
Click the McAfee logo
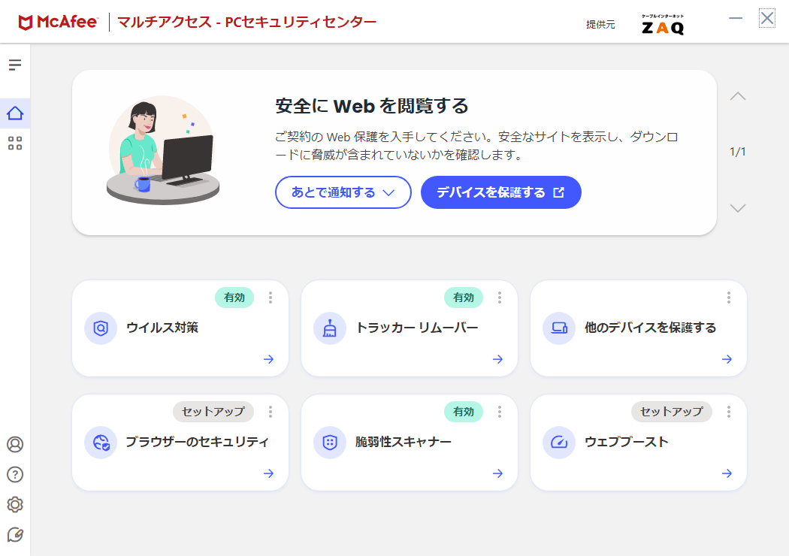tap(57, 22)
